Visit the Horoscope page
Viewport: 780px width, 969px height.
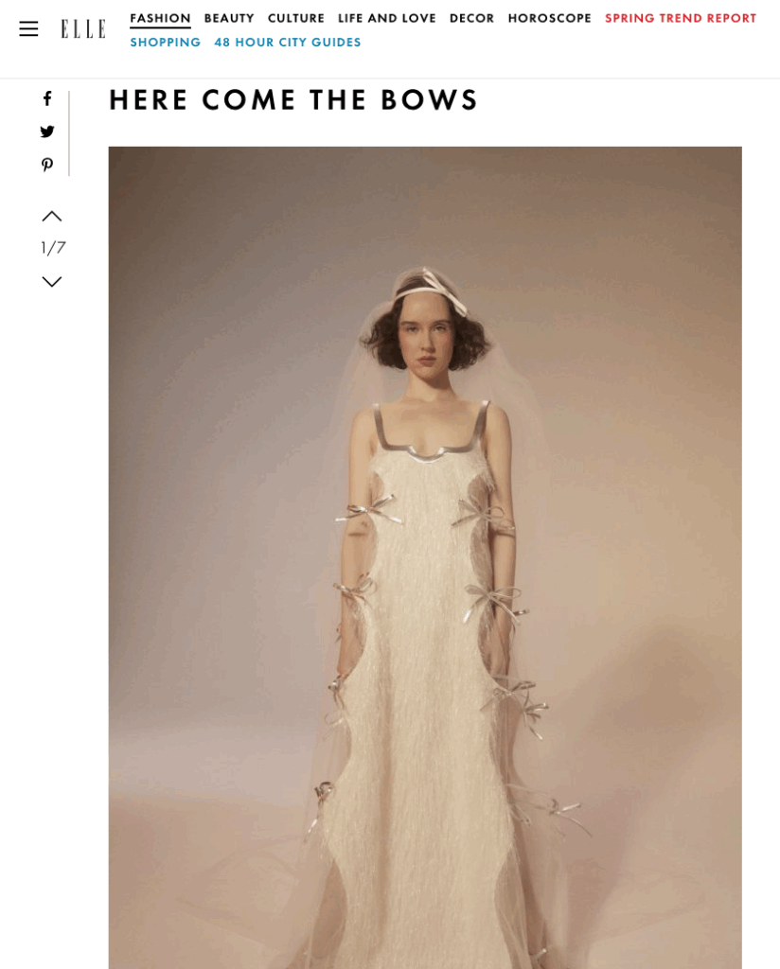point(549,19)
